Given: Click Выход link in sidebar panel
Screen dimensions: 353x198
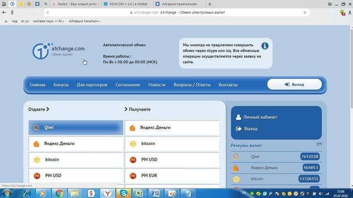Looking at the screenshot, I should point(251,129).
